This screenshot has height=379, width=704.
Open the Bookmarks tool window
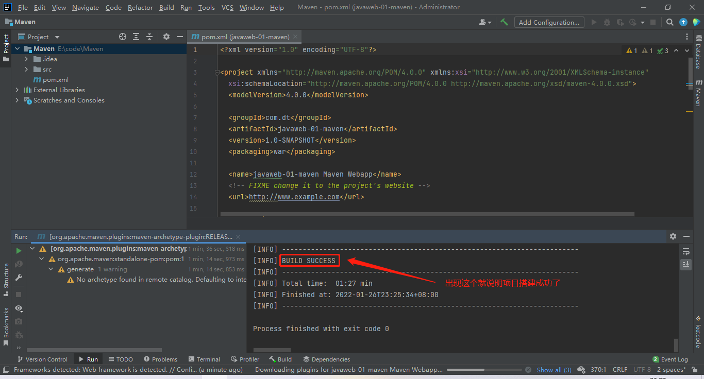click(x=6, y=326)
